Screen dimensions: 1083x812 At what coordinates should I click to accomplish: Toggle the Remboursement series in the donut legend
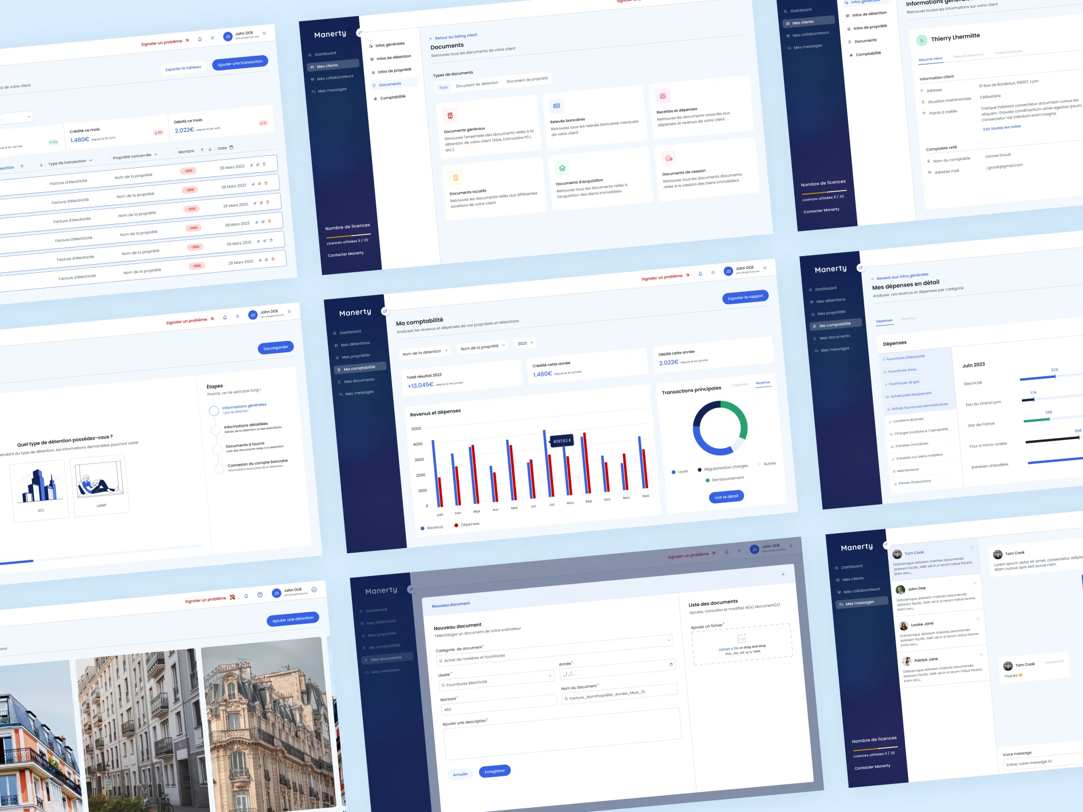point(725,480)
